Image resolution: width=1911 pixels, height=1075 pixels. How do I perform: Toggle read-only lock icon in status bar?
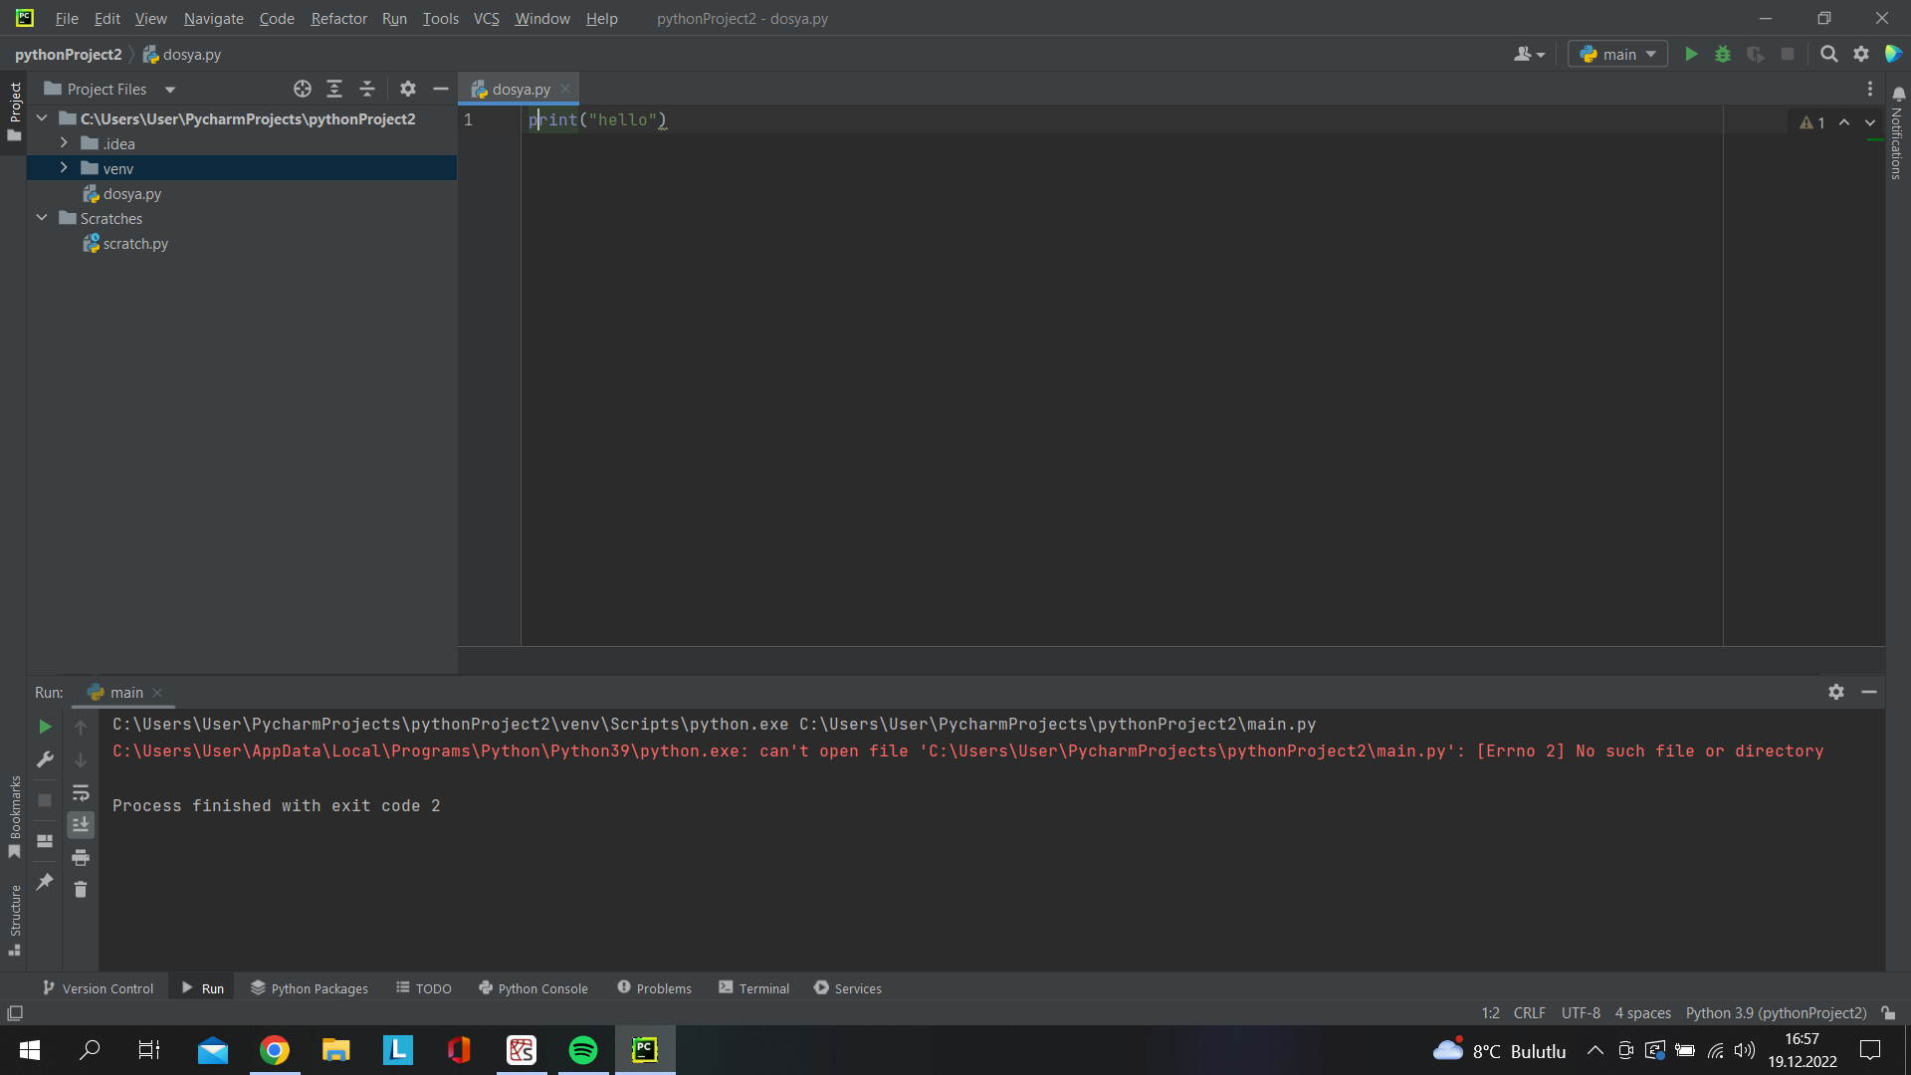pyautogui.click(x=1888, y=1013)
